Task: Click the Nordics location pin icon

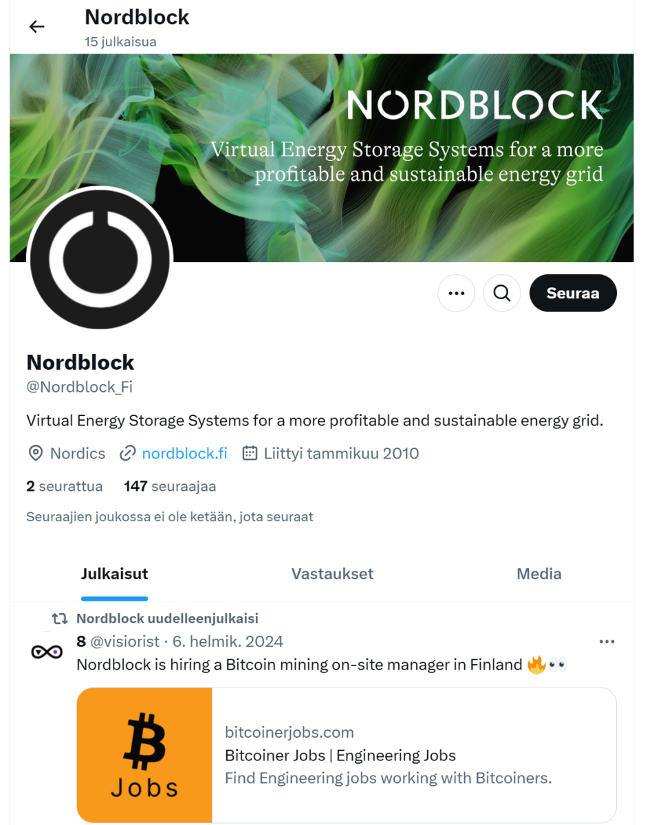Action: click(35, 454)
